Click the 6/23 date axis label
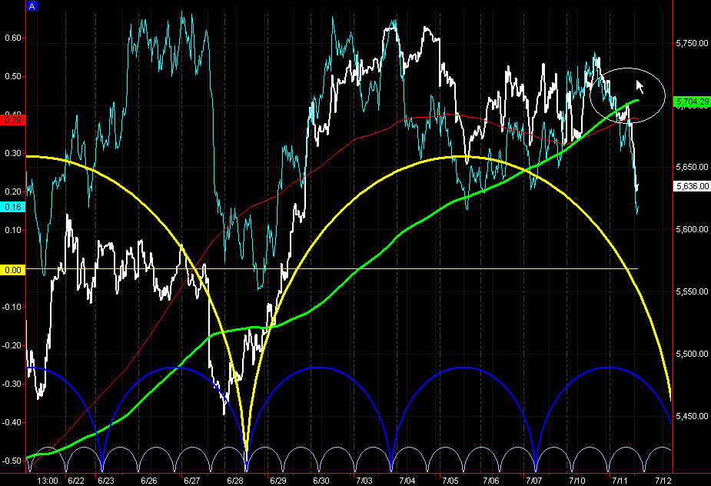The width and height of the screenshot is (711, 486). tap(105, 481)
